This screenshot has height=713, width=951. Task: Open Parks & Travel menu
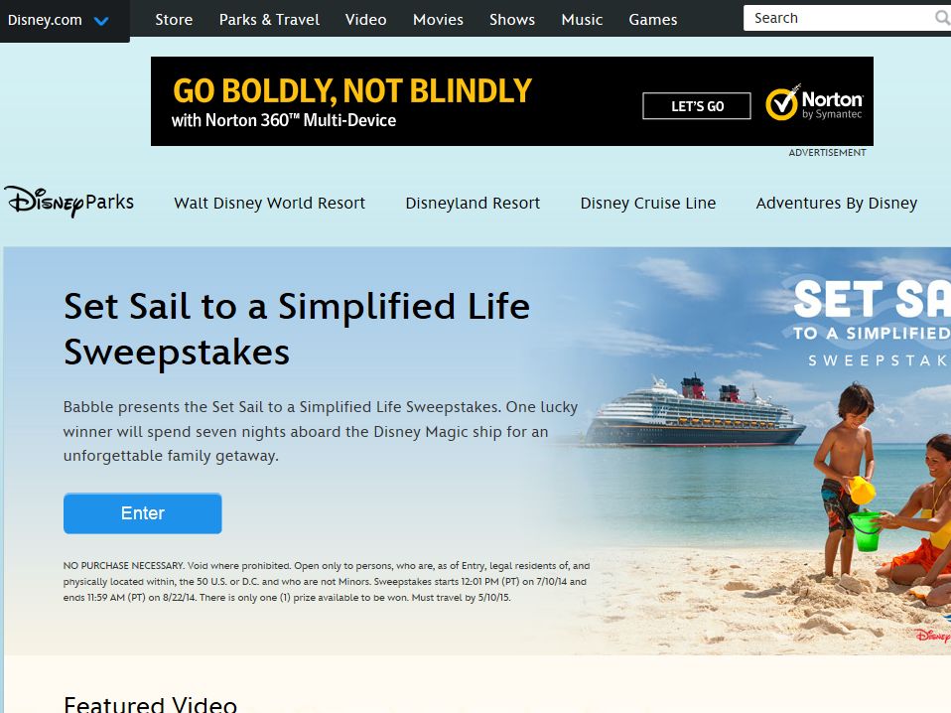click(269, 20)
